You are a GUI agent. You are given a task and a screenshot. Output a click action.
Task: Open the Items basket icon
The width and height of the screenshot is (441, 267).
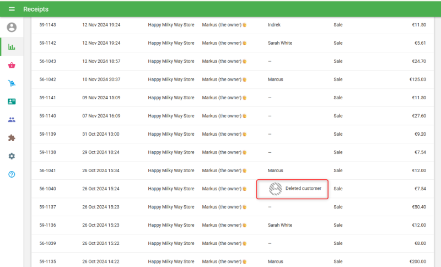tap(12, 65)
